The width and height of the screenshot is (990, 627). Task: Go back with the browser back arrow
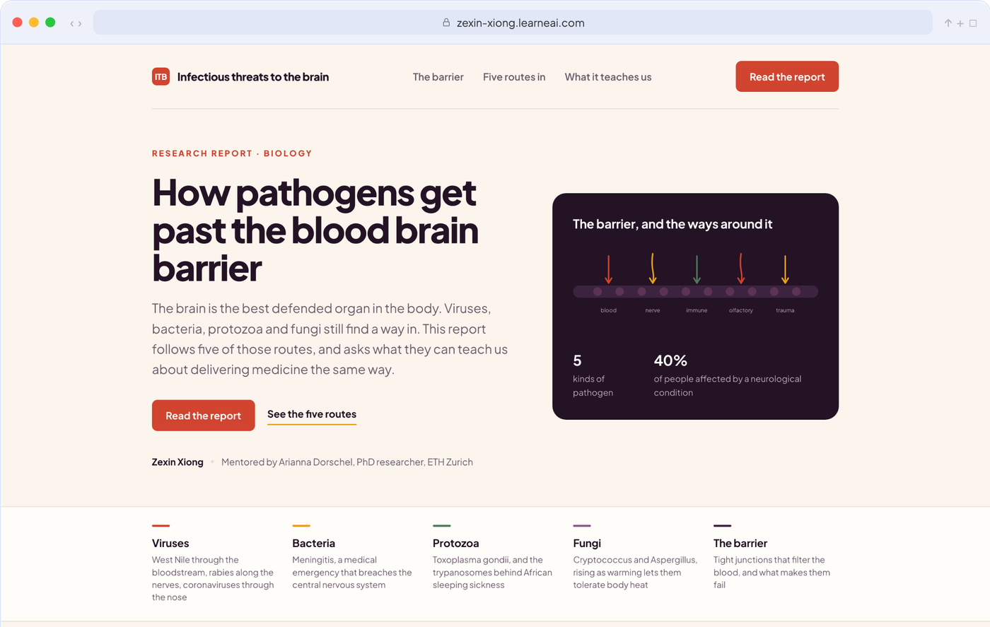point(71,23)
